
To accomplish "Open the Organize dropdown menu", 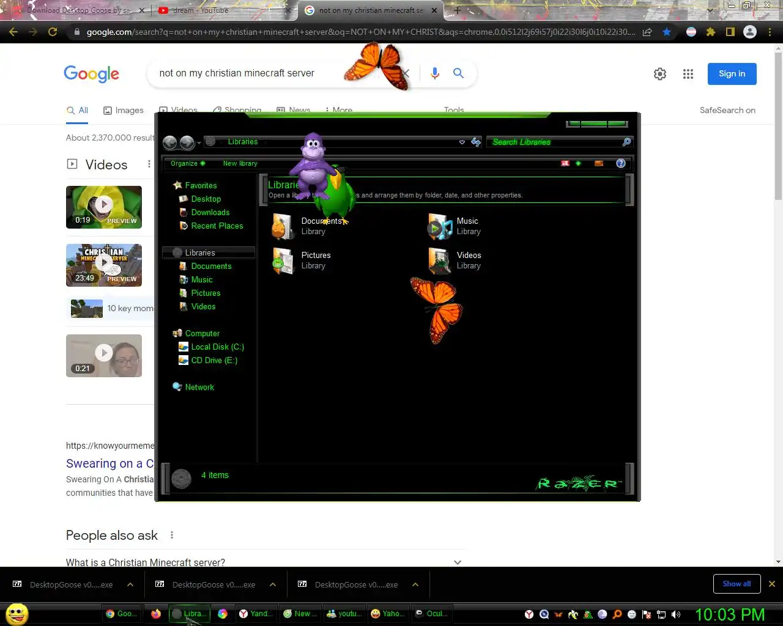I will click(x=188, y=163).
